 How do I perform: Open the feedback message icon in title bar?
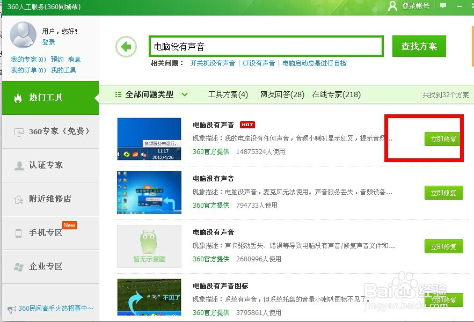click(x=443, y=6)
